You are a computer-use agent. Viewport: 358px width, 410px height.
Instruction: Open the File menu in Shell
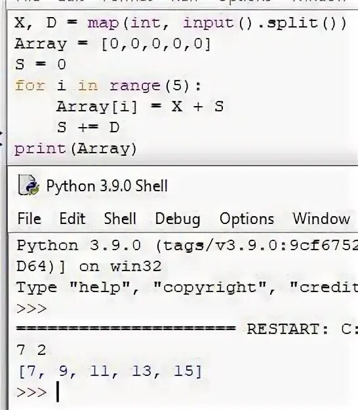click(x=30, y=219)
